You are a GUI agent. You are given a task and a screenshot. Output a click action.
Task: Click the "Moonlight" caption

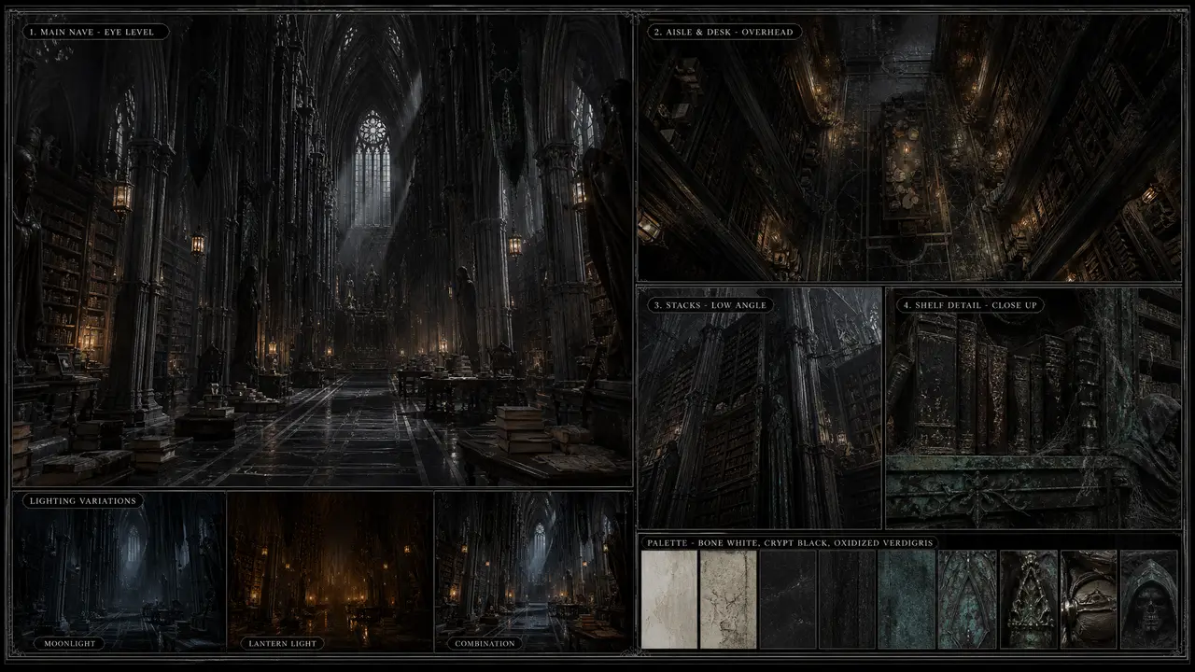click(70, 643)
